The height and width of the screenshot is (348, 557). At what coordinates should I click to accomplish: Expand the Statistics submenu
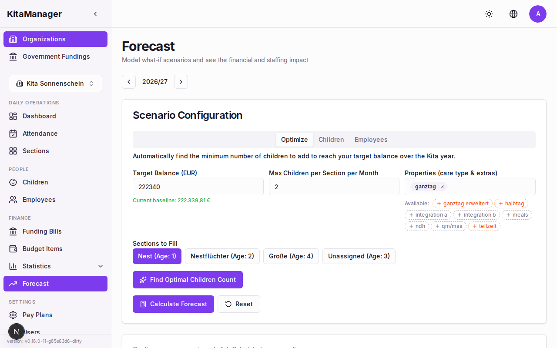tap(101, 266)
